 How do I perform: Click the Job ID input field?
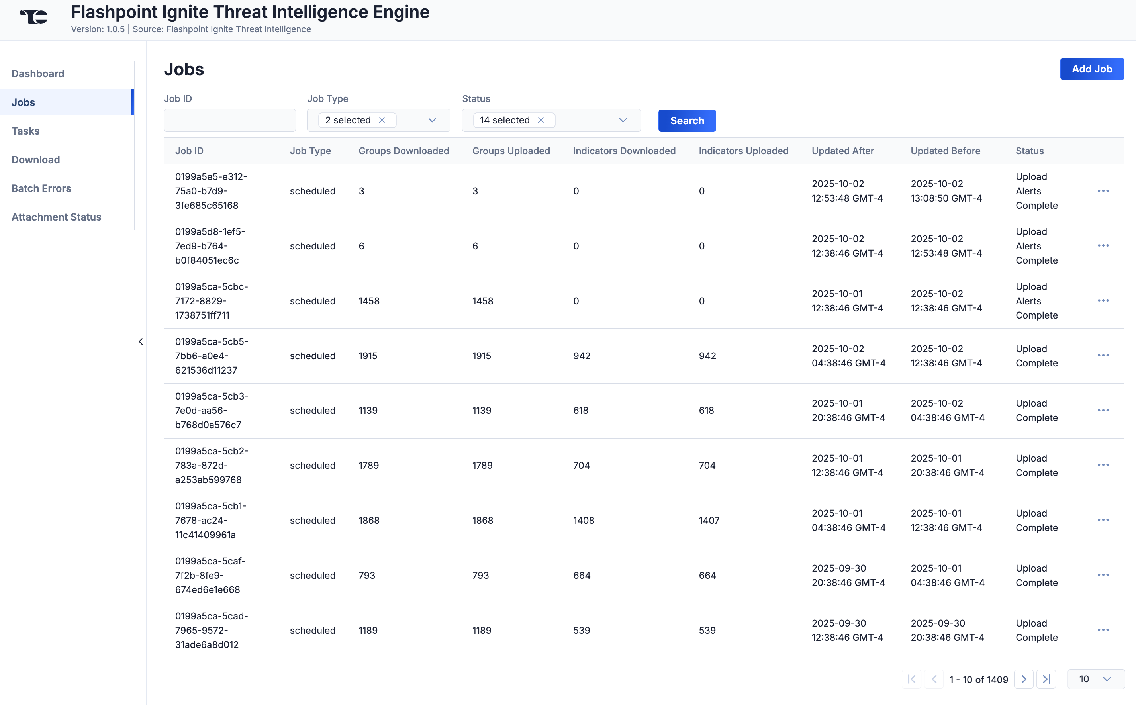point(229,120)
